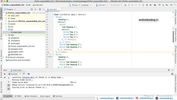The width and height of the screenshot is (177, 100).
Task: Hide the Project panel with minus icon
Action: pyautogui.click(x=43, y=9)
